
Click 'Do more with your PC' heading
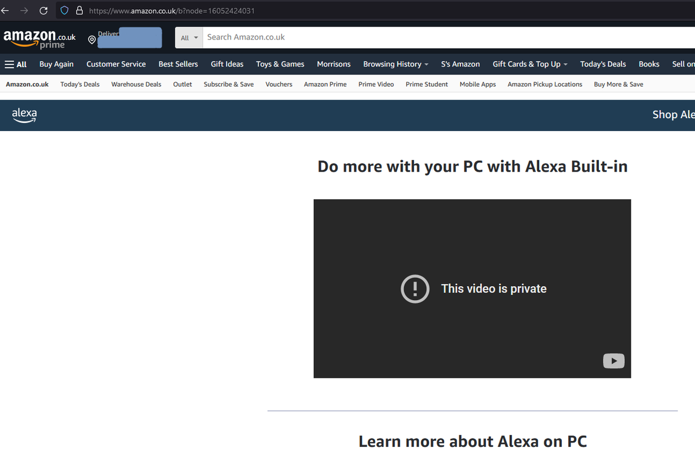click(x=473, y=167)
